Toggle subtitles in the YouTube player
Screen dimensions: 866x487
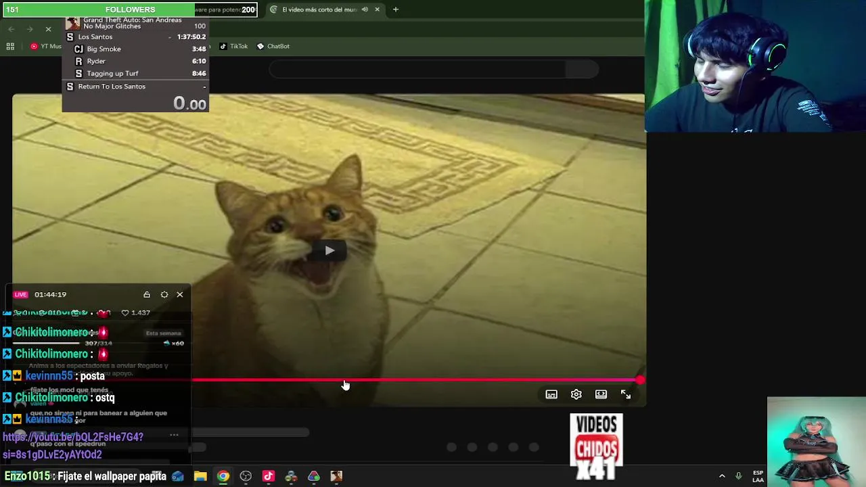point(551,394)
